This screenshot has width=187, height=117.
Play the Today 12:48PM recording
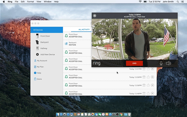152,94
